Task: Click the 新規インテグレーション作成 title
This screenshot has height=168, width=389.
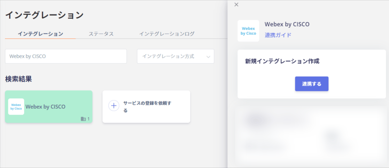Action: click(282, 61)
